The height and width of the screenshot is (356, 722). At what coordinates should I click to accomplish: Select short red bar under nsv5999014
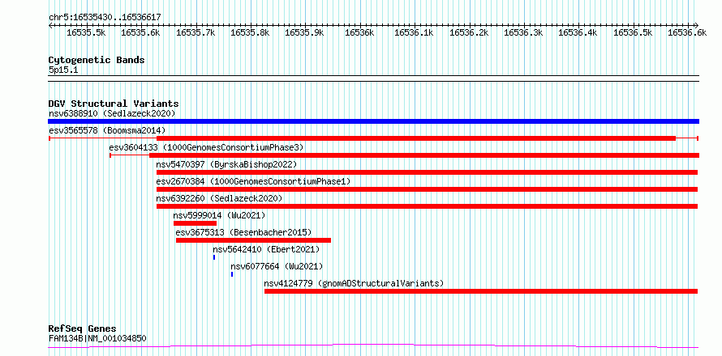pos(195,223)
